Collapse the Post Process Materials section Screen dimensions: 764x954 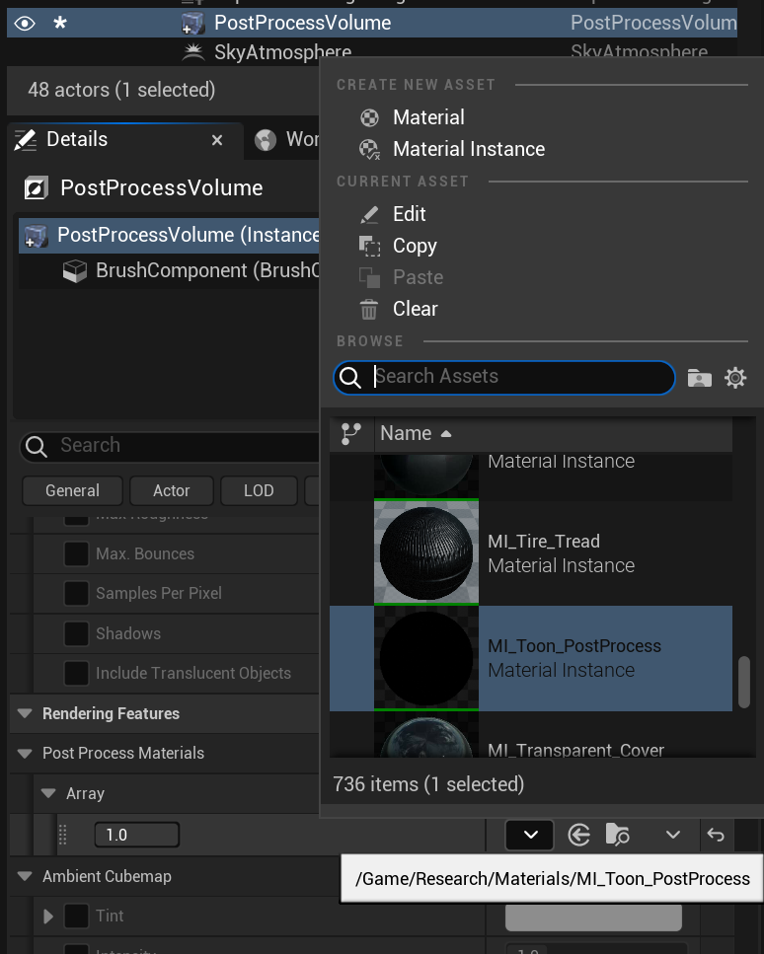pyautogui.click(x=25, y=754)
